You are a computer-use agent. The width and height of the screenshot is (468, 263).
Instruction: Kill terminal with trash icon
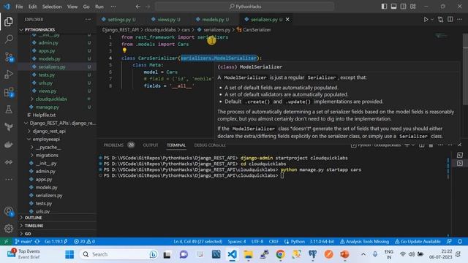coord(431,145)
